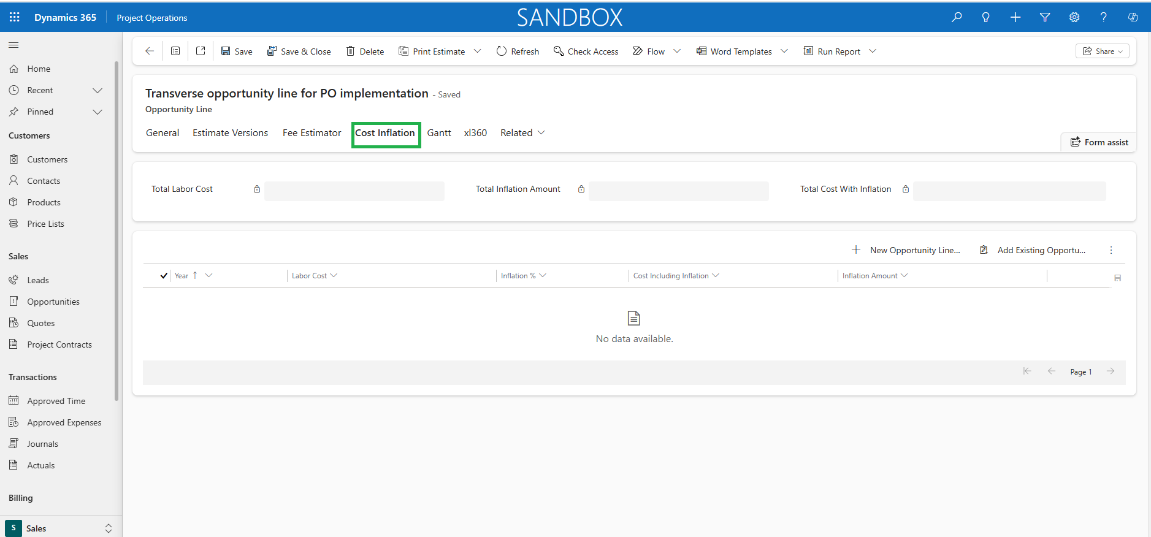Open the Labor Cost column dropdown
This screenshot has height=537, width=1151.
point(334,276)
